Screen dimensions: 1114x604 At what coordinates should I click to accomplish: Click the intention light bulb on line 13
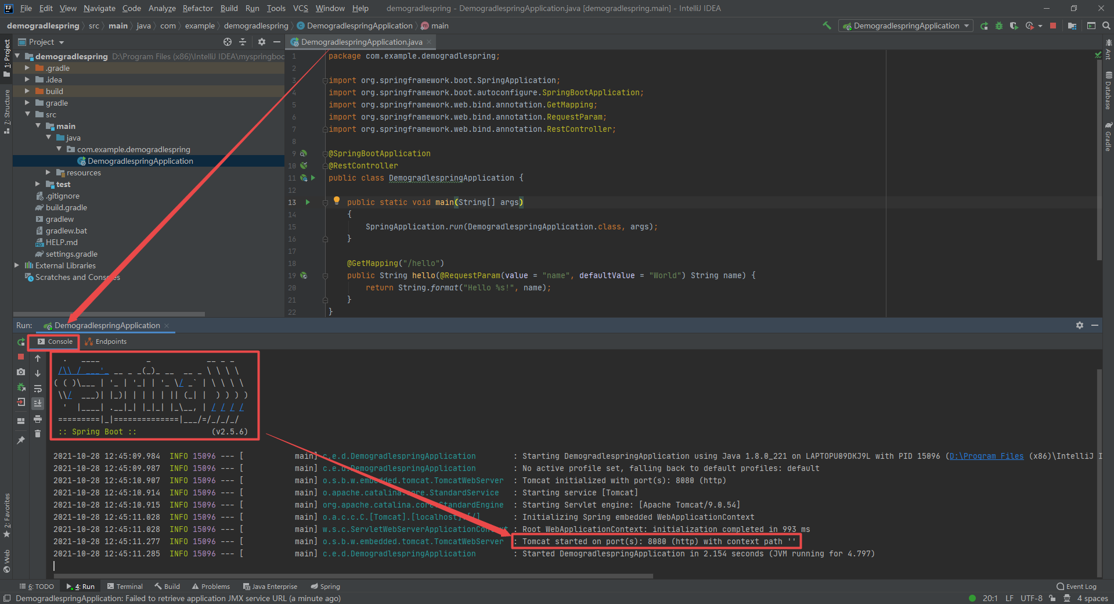(337, 201)
